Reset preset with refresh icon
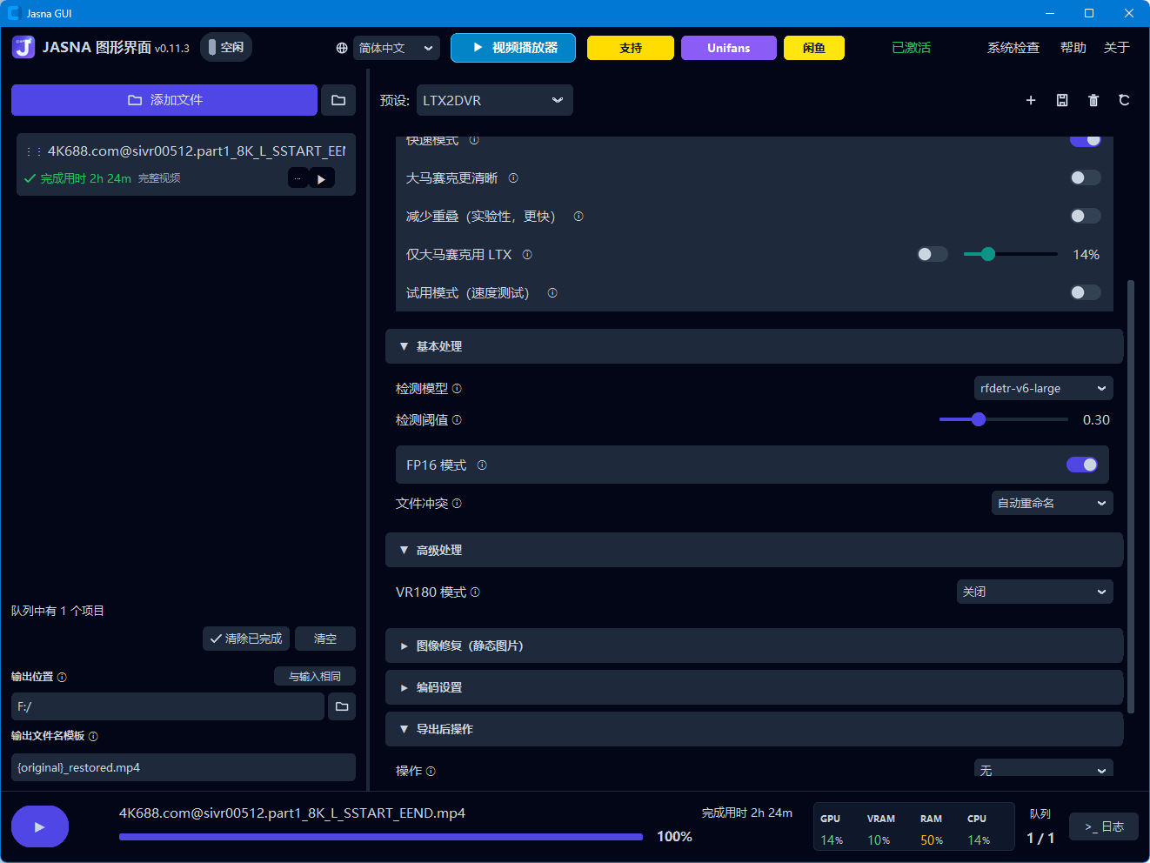The width and height of the screenshot is (1150, 863). (x=1124, y=100)
